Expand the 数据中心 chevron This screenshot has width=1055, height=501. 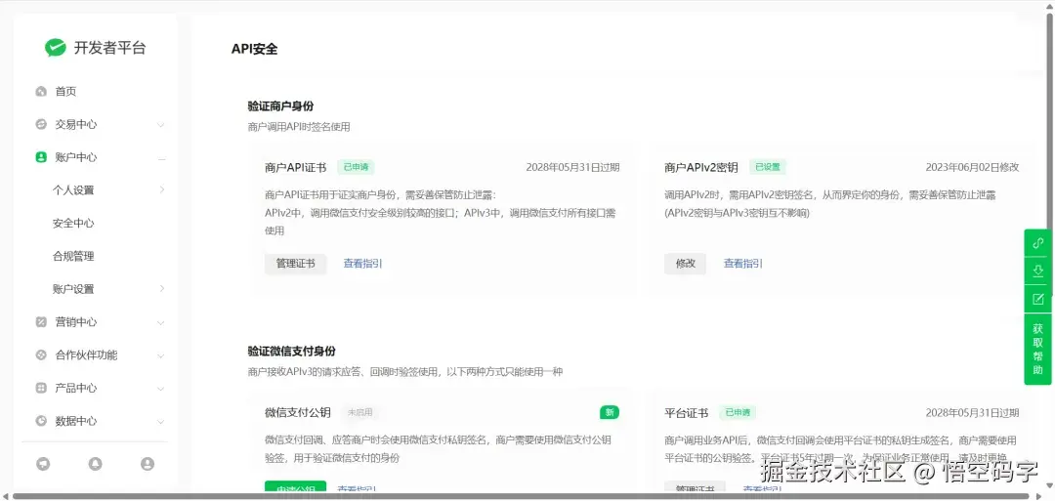161,422
